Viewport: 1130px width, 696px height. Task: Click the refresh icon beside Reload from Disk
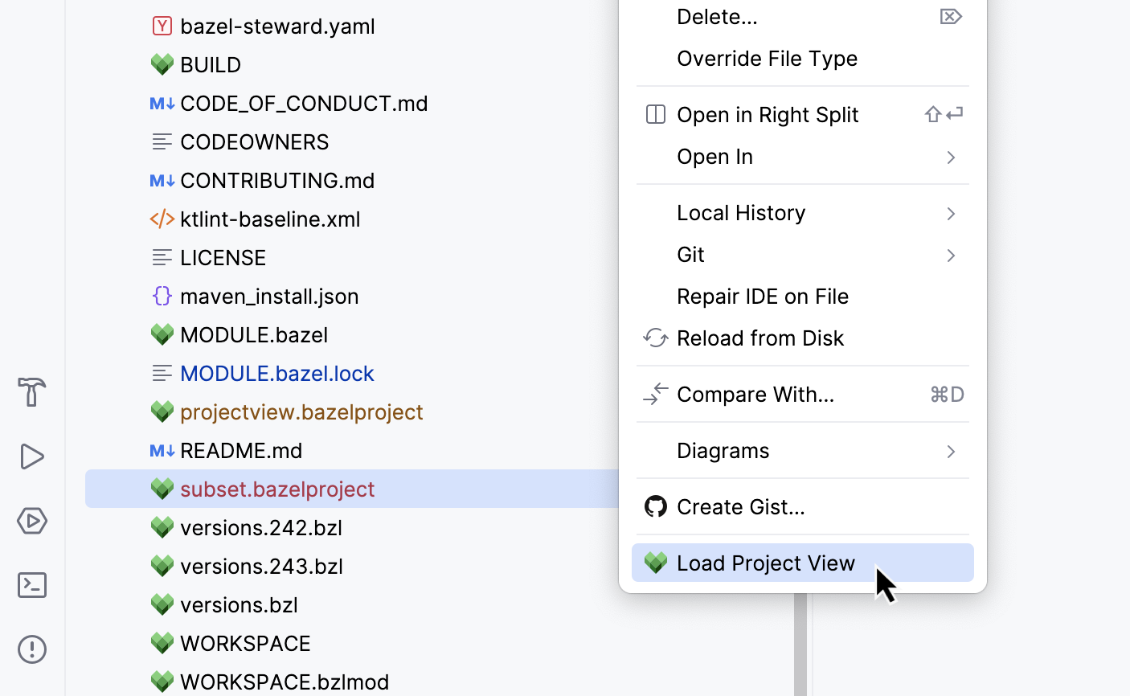point(655,338)
